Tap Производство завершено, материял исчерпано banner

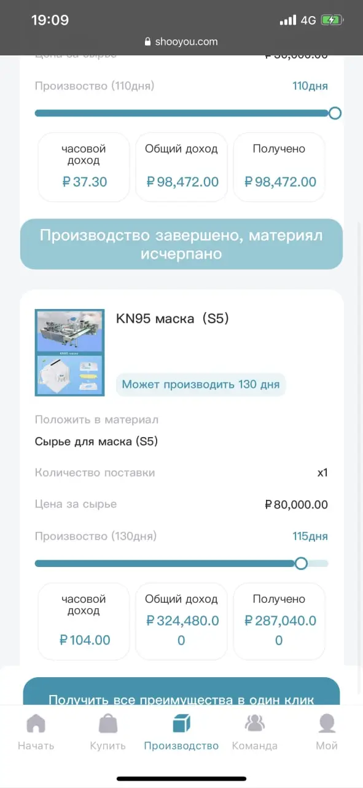pos(181,244)
